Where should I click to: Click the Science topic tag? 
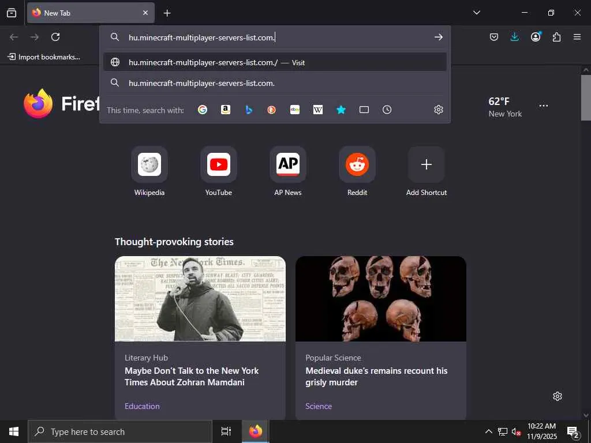point(319,406)
